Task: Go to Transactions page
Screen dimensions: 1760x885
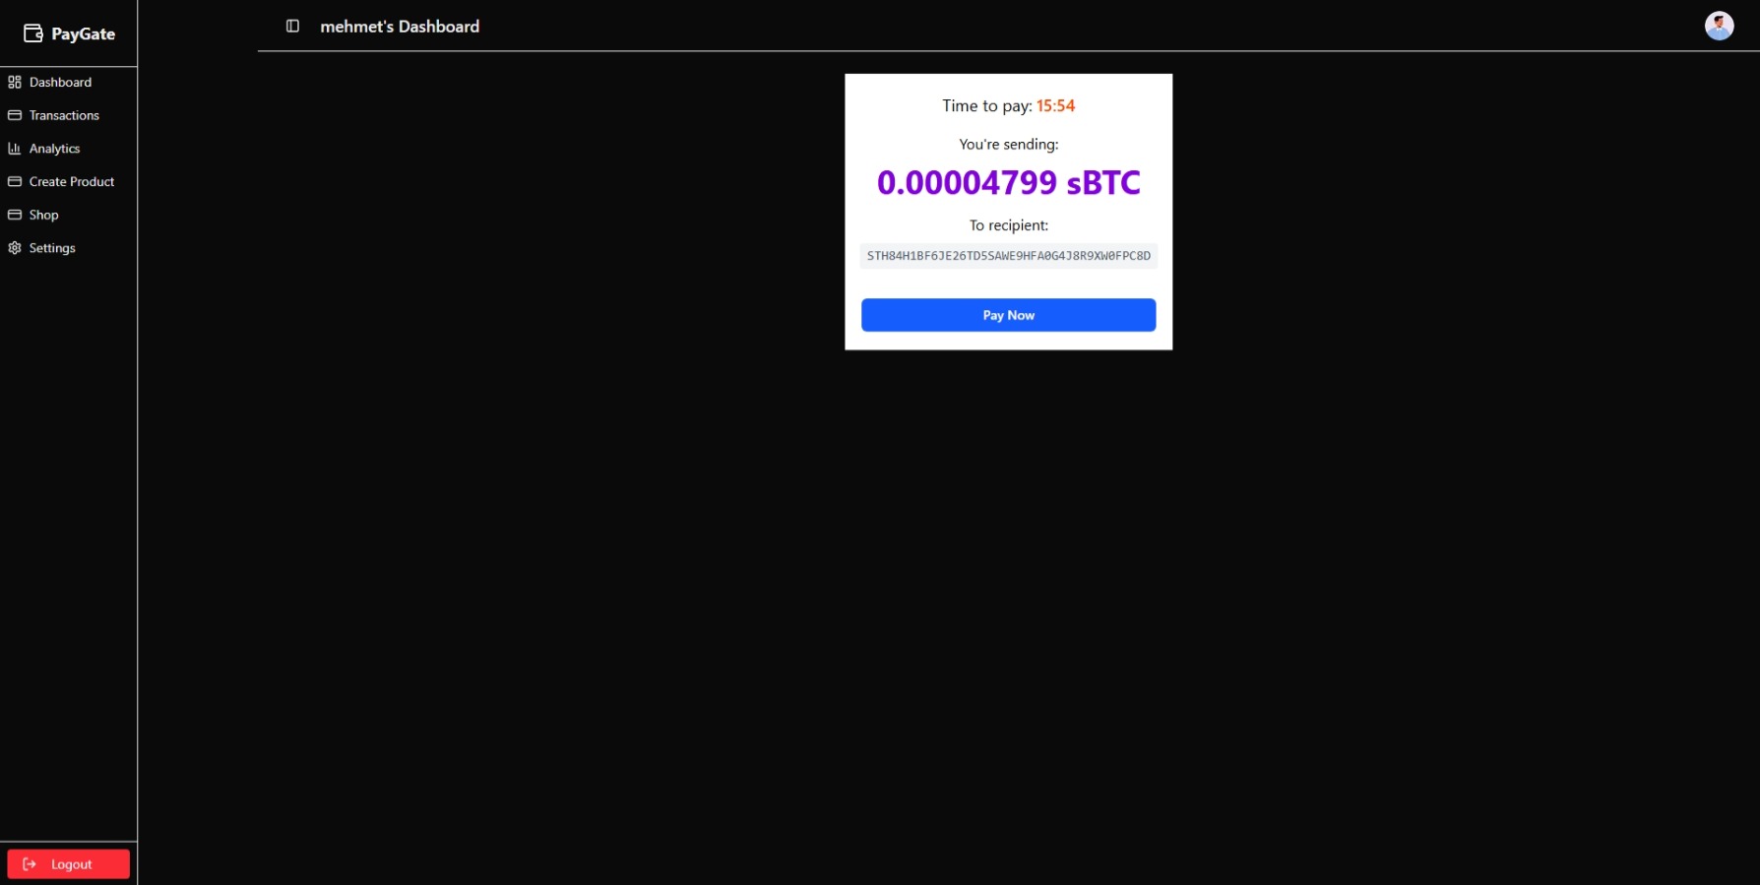Action: [64, 115]
